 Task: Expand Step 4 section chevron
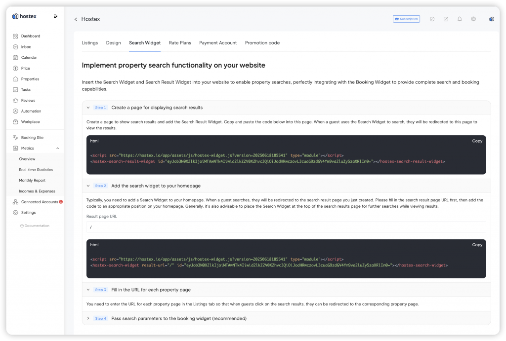(x=88, y=318)
